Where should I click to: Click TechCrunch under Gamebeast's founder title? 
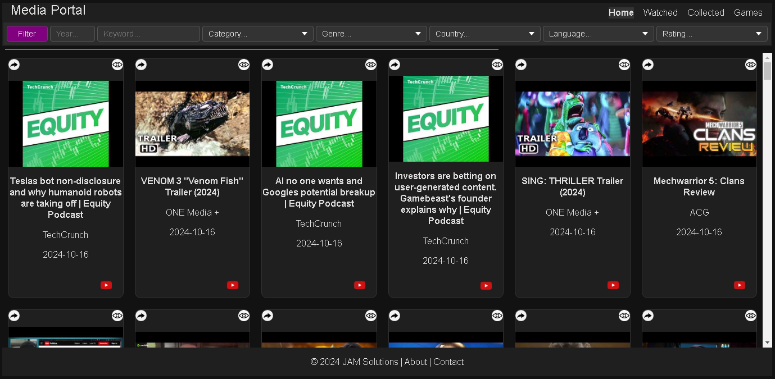pyautogui.click(x=446, y=241)
